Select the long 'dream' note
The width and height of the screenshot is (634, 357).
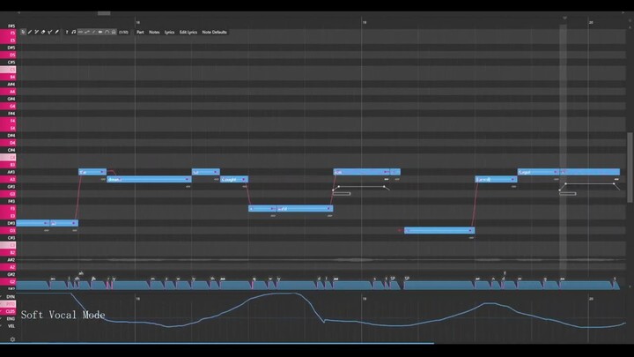coord(149,179)
